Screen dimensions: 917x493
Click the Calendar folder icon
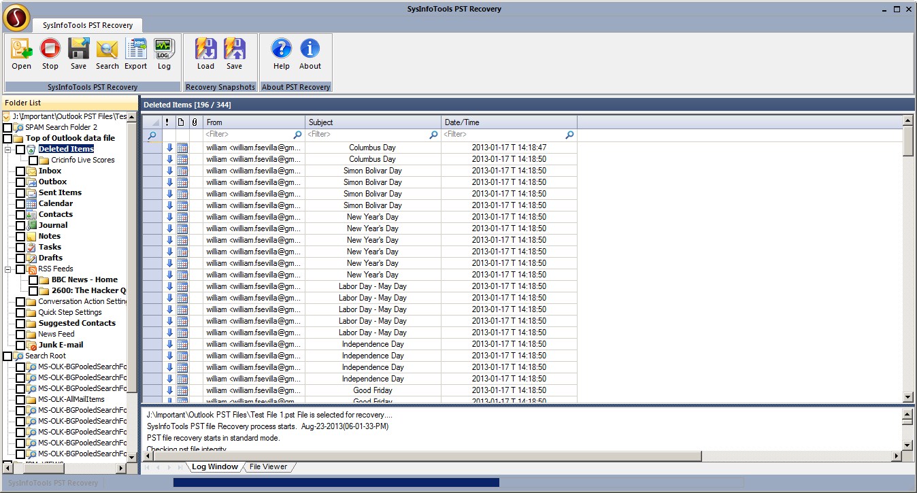coord(31,203)
